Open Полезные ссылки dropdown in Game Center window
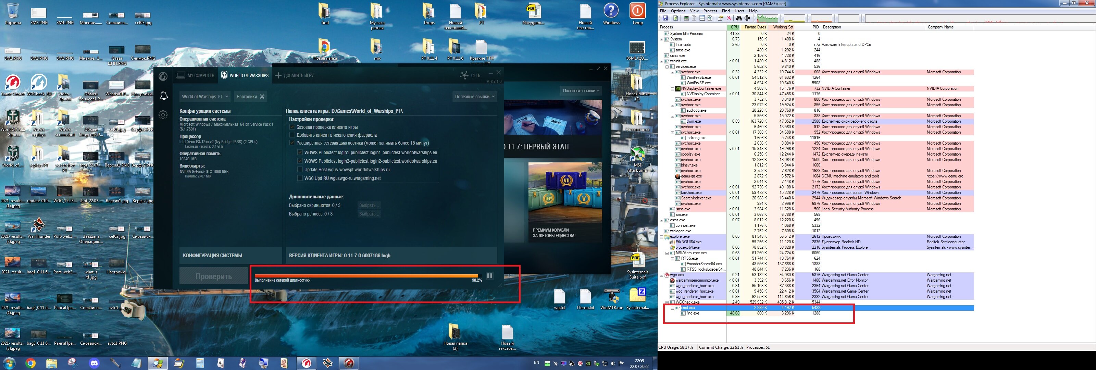This screenshot has height=370, width=1096. (x=581, y=91)
